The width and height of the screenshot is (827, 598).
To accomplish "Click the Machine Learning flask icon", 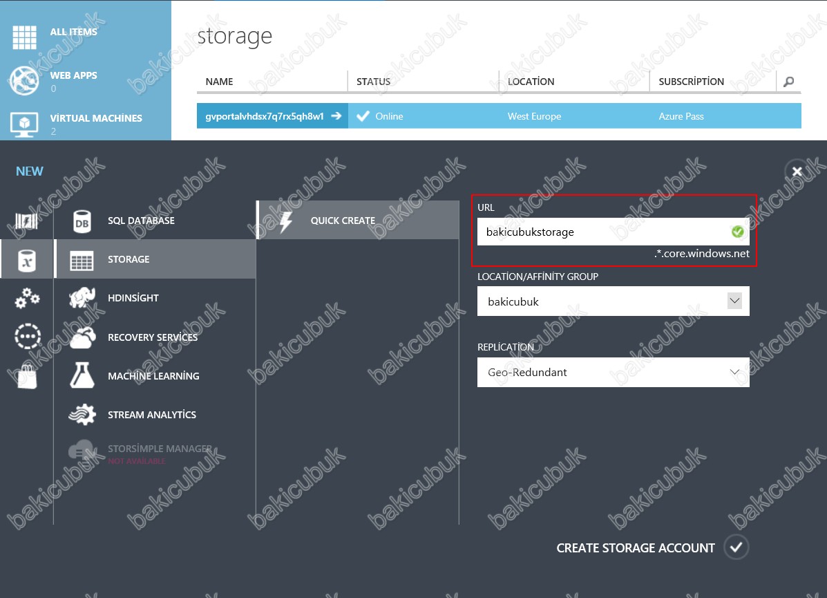I will pos(82,376).
